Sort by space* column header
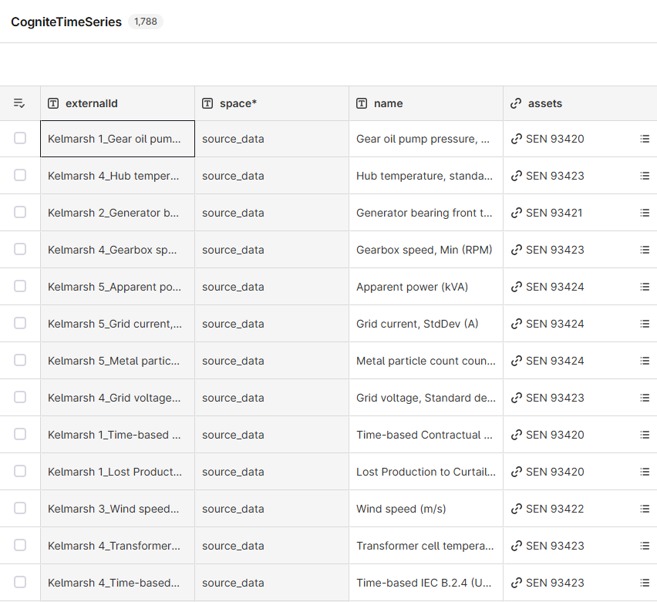This screenshot has width=657, height=602. point(271,103)
